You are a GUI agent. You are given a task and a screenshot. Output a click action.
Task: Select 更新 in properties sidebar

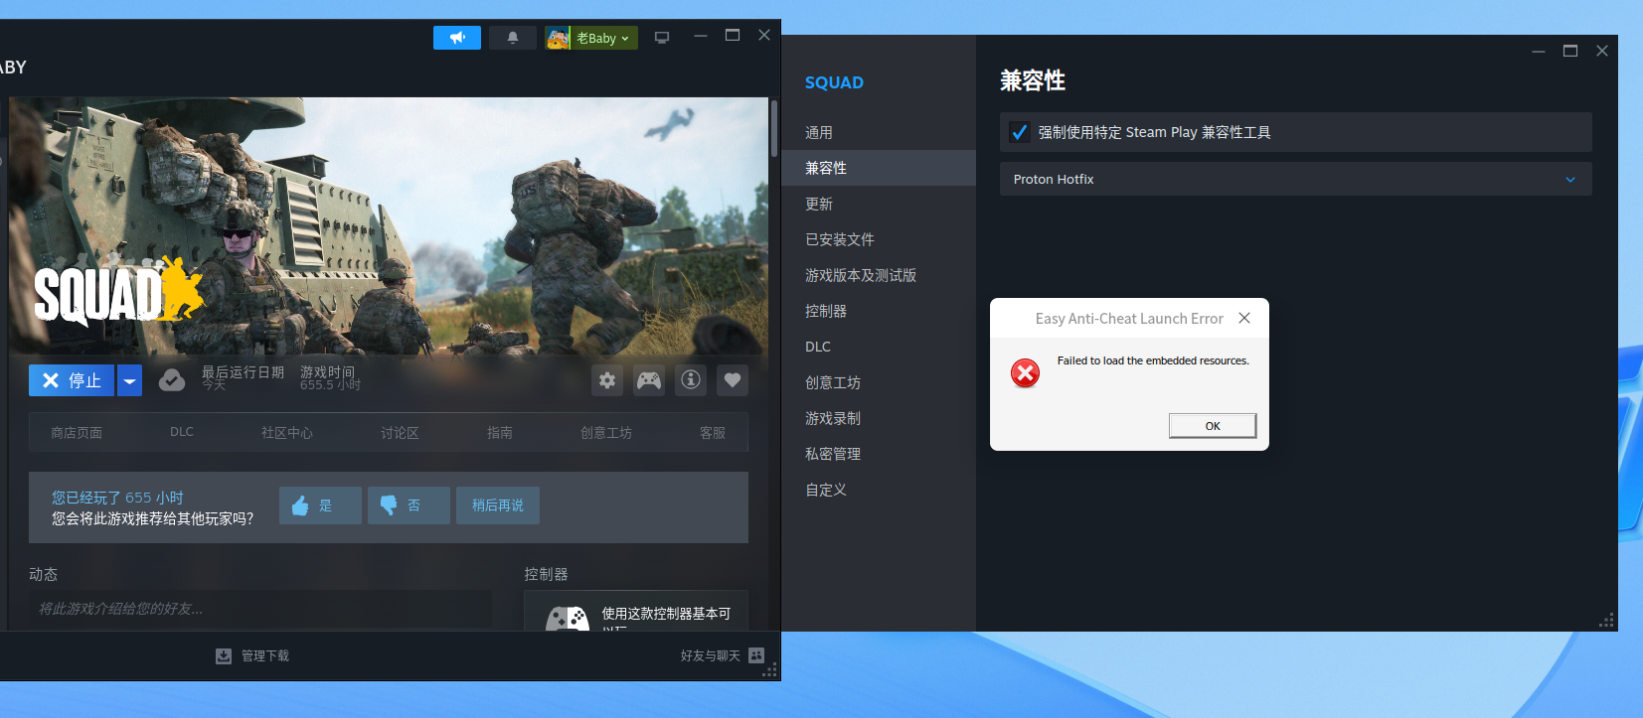coord(879,204)
